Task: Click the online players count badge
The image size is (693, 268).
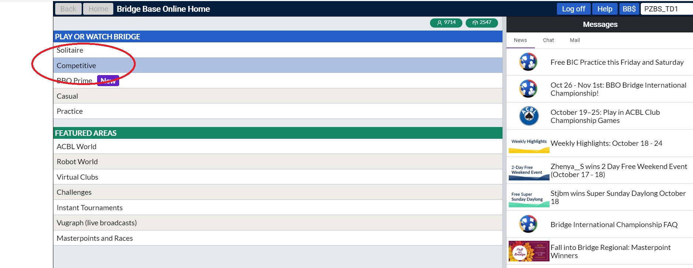Action: click(446, 23)
